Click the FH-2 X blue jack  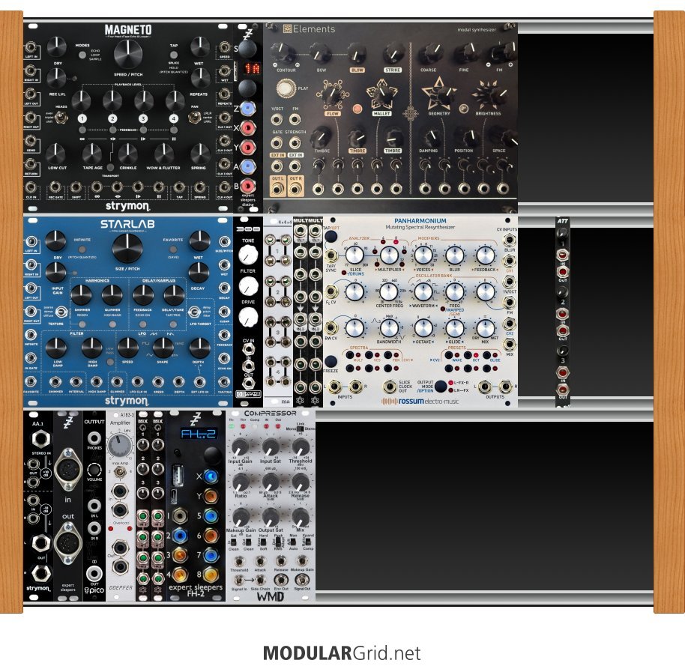click(x=211, y=476)
